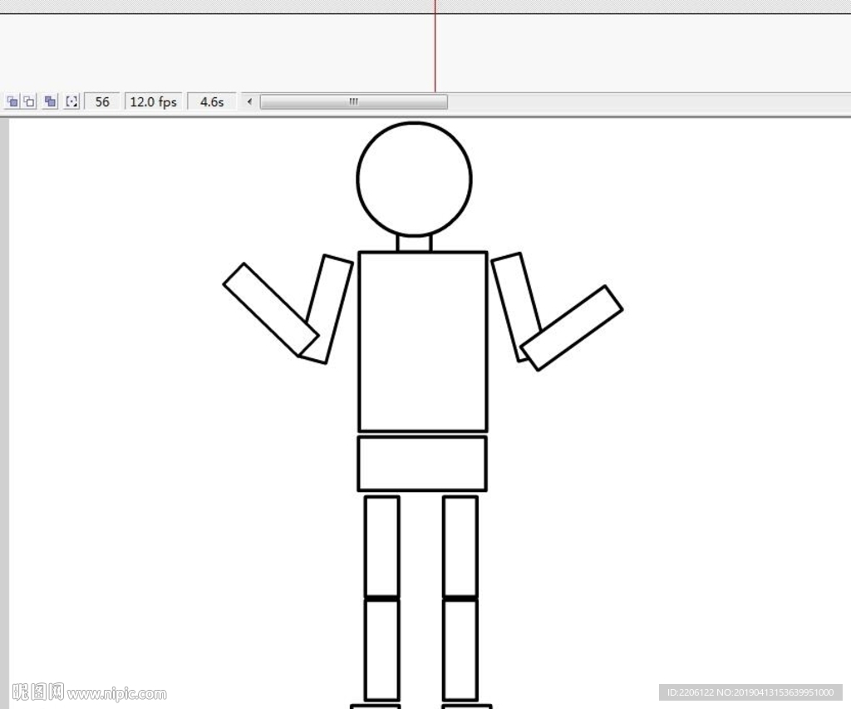
Task: Select the small neck rectangle
Action: coord(414,244)
